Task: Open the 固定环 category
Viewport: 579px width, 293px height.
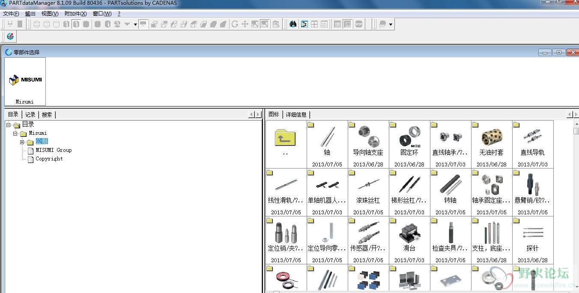Action: (409, 144)
